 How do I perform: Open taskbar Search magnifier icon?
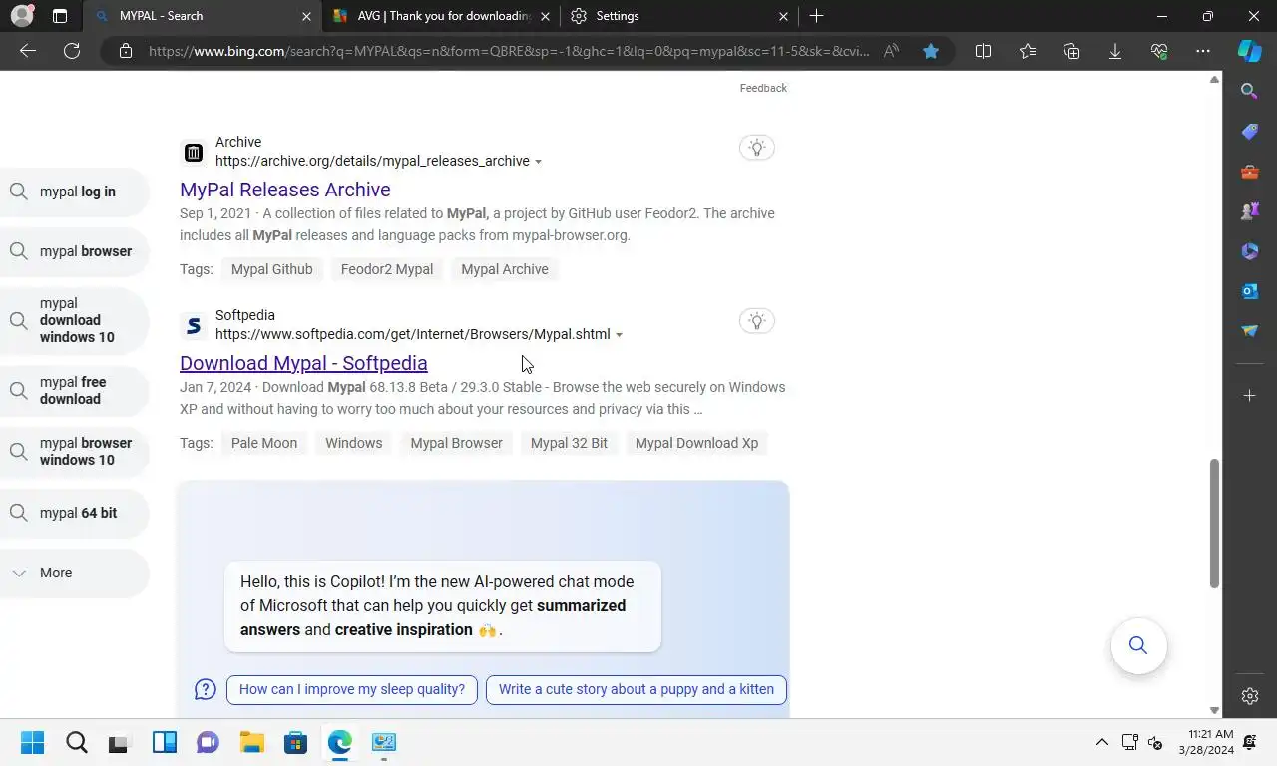[x=76, y=742]
